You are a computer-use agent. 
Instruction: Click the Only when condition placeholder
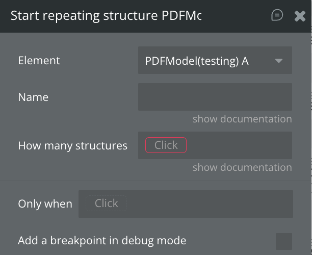click(106, 203)
